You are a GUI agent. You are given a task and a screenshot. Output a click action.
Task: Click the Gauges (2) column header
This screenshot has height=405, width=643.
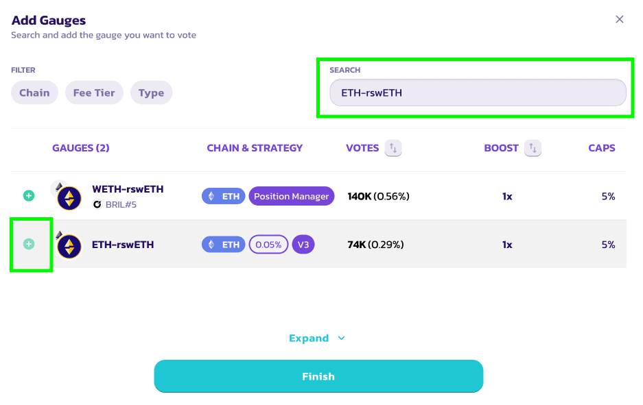(x=81, y=148)
